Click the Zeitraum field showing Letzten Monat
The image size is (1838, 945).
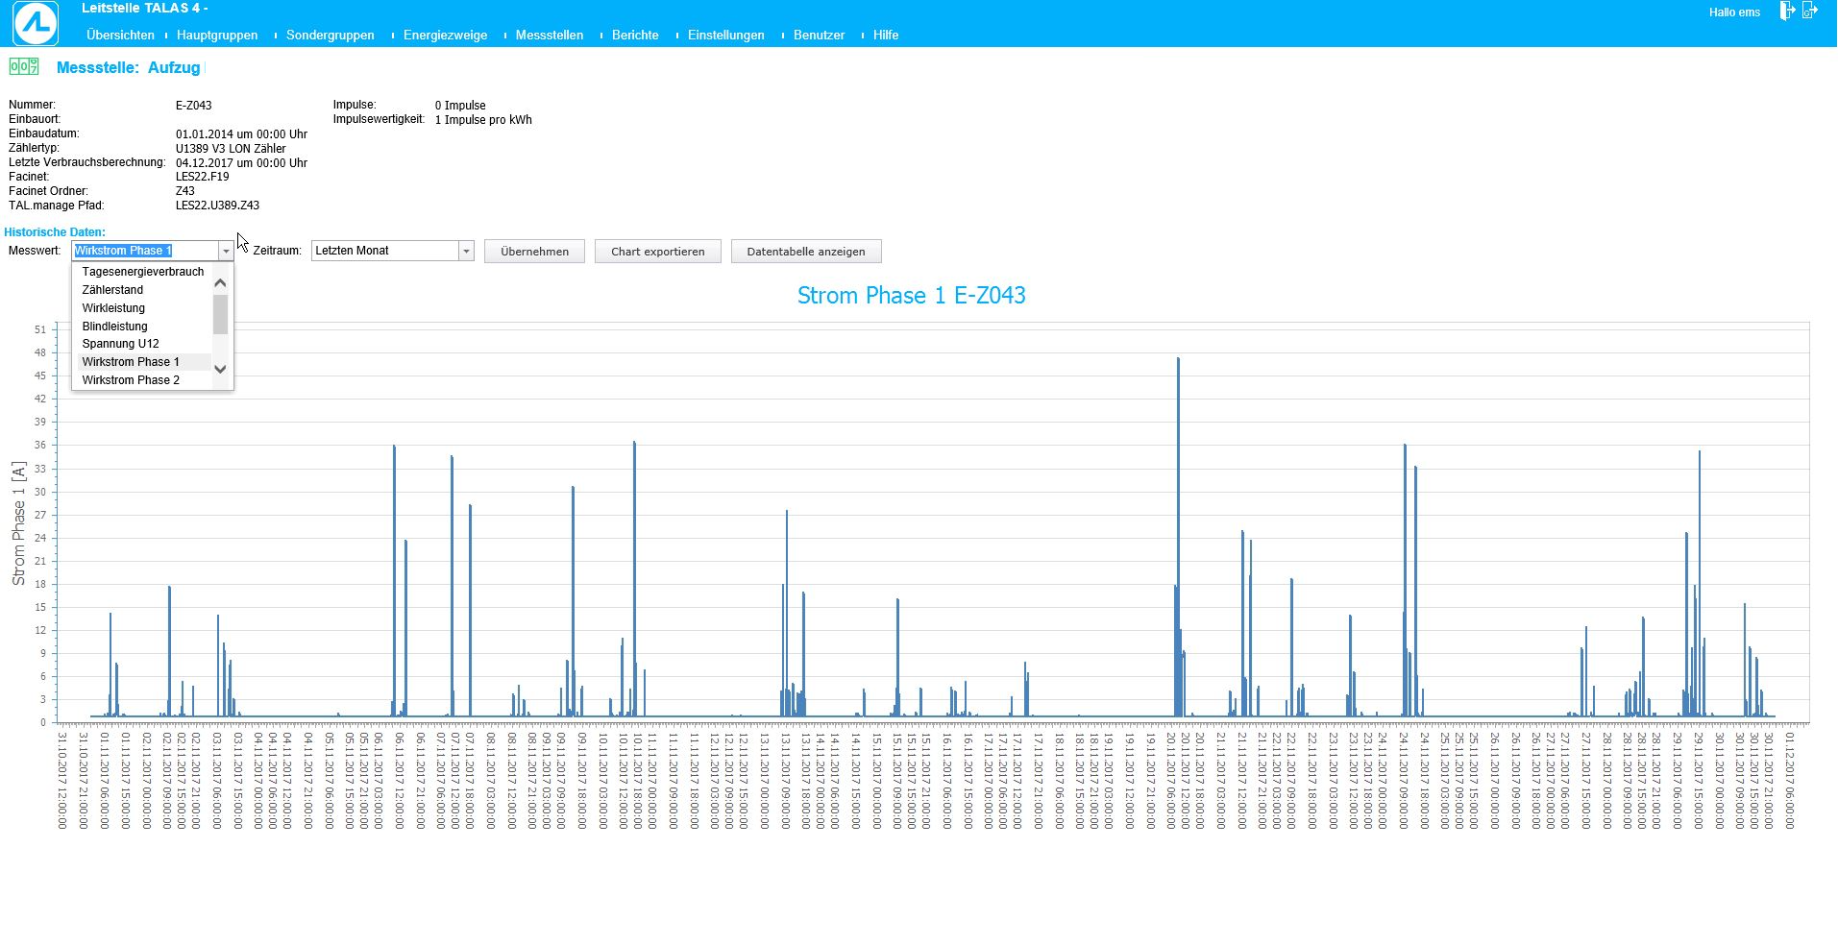tap(384, 251)
